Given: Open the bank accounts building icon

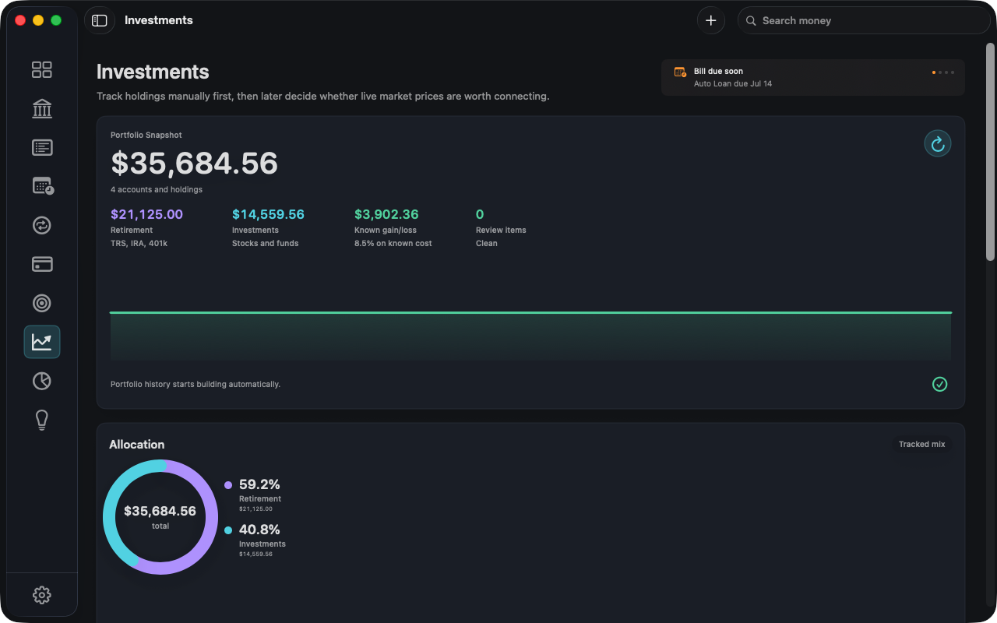Looking at the screenshot, I should click(x=42, y=109).
